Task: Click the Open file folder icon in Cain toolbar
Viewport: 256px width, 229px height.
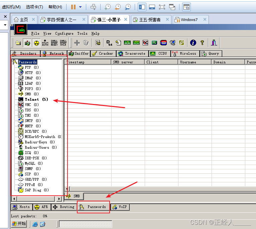Action: [x=18, y=43]
